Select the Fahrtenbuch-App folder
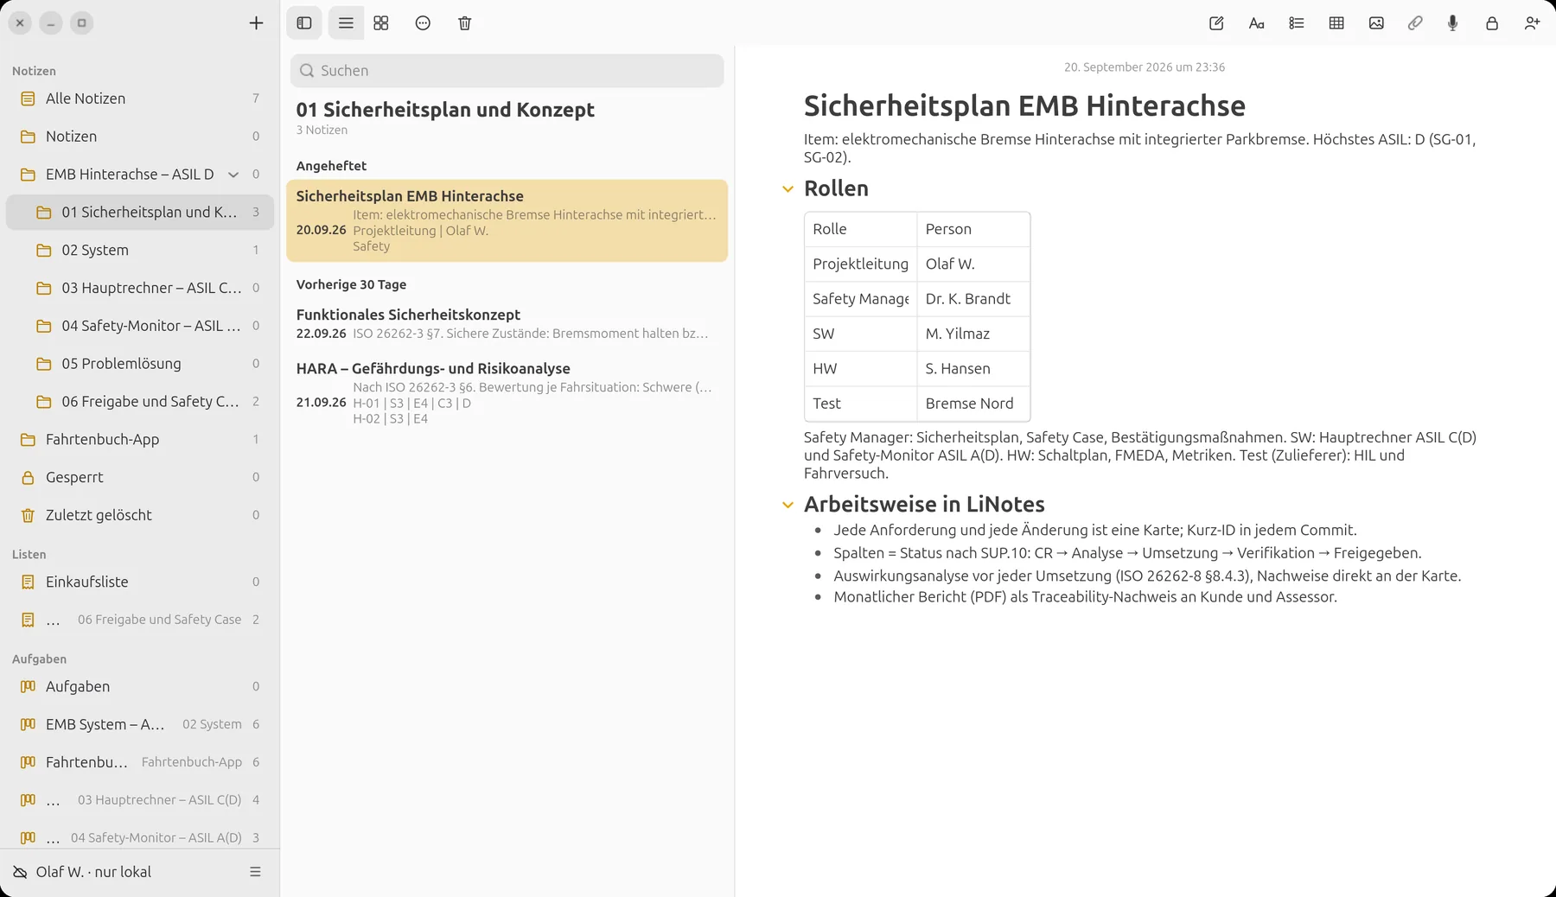The width and height of the screenshot is (1556, 897). (x=140, y=439)
